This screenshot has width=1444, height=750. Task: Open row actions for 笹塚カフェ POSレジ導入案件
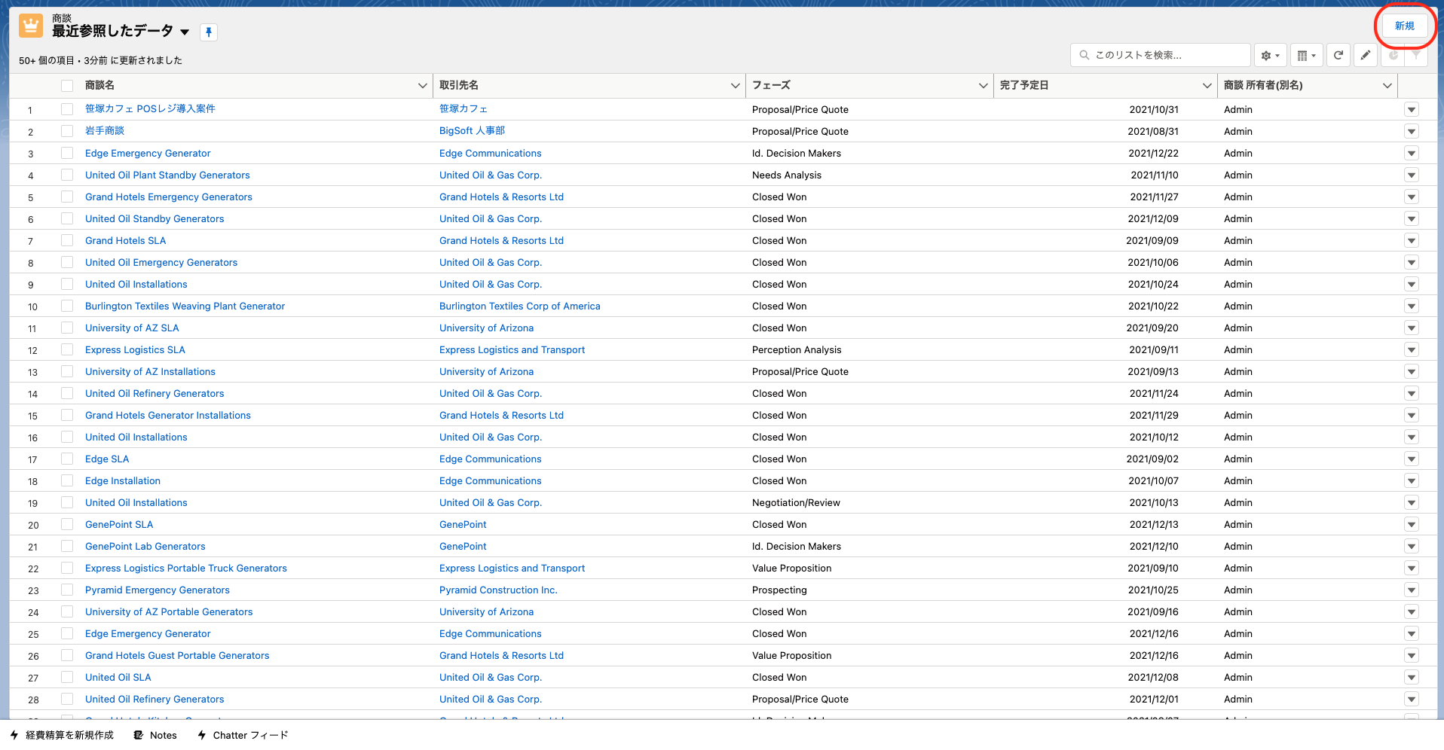coord(1412,109)
